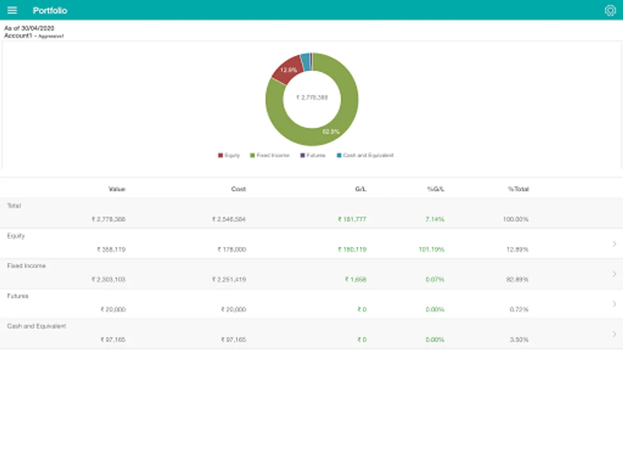Click the %Total column header
The width and height of the screenshot is (623, 467).
[518, 189]
